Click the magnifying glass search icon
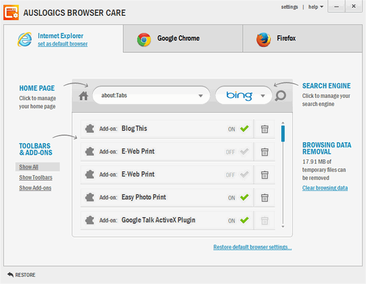Image resolution: width=366 pixels, height=284 pixels. (281, 95)
